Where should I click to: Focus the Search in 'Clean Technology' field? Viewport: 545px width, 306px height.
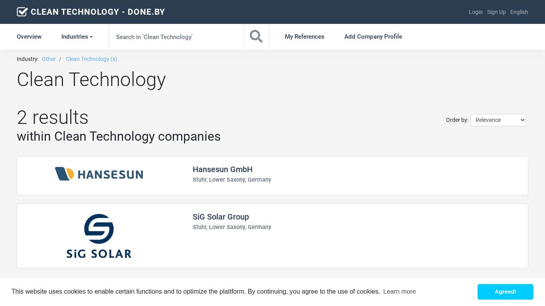176,37
